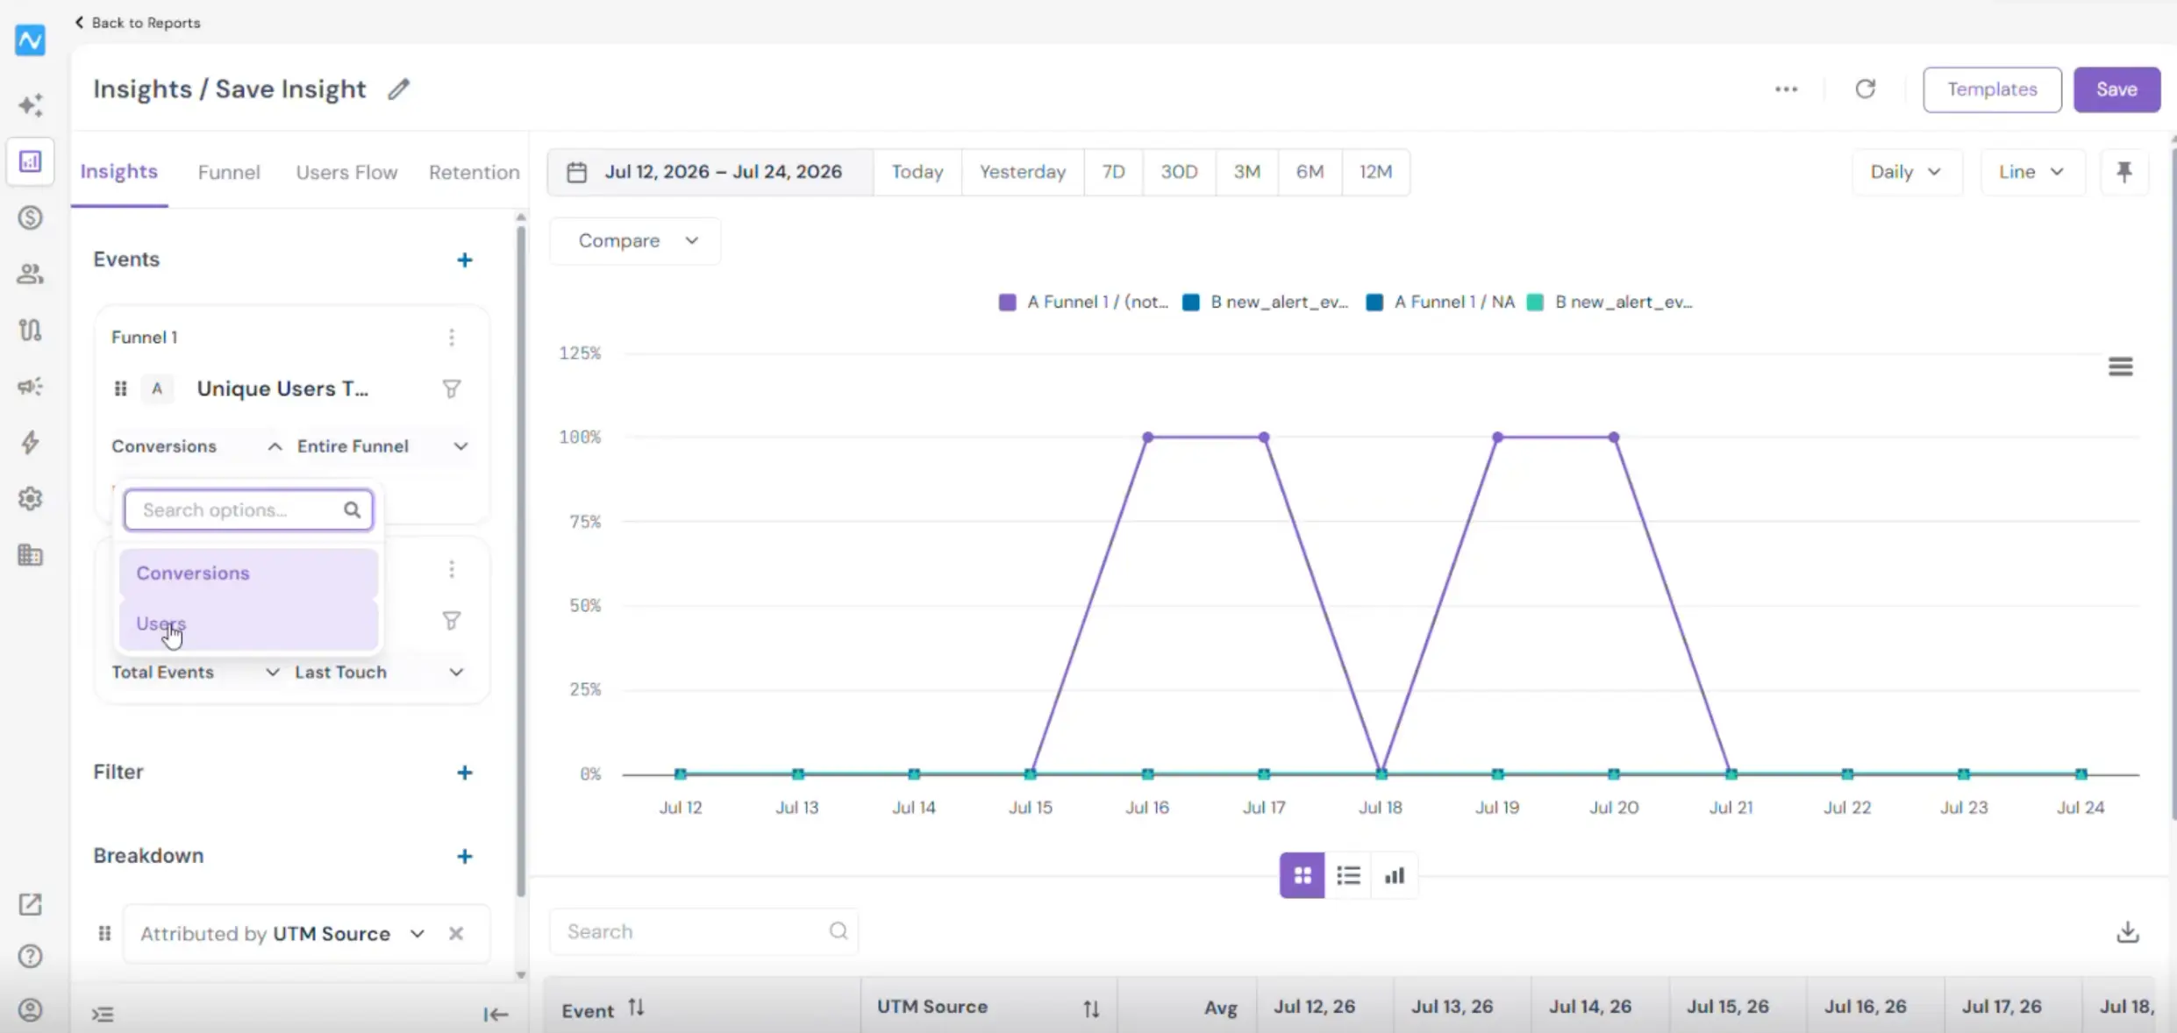
Task: Add a new filter with plus icon
Action: 465,773
